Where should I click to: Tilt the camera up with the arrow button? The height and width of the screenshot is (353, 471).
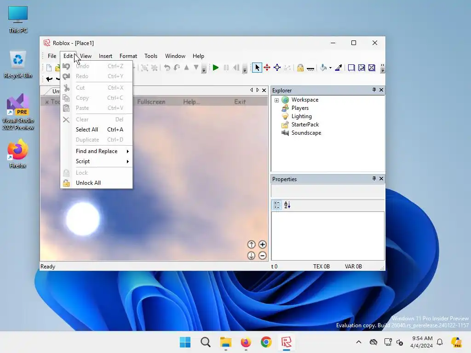[x=252, y=245]
